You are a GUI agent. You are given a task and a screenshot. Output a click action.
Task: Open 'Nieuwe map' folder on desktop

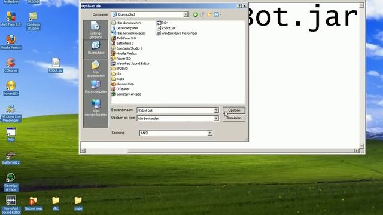click(34, 204)
